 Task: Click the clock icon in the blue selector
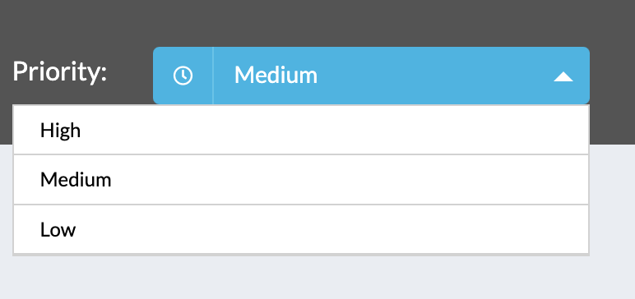point(183,76)
